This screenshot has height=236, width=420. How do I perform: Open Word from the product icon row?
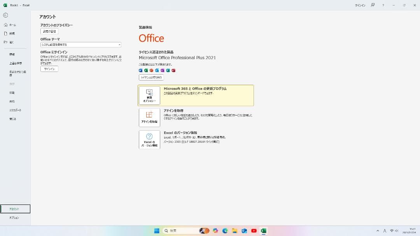coord(141,70)
